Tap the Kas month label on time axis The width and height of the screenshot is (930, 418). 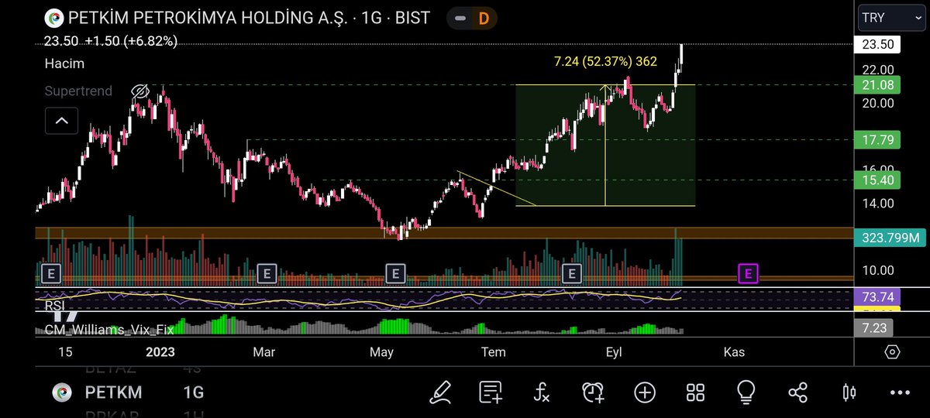click(733, 352)
